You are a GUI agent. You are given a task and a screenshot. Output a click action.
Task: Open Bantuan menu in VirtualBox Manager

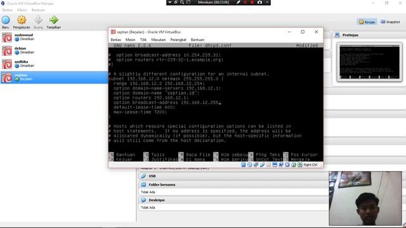point(38,10)
